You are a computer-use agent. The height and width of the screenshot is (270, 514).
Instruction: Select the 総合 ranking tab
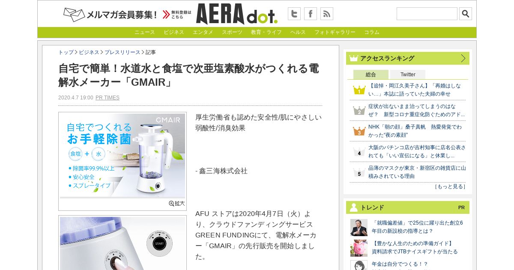pos(371,75)
